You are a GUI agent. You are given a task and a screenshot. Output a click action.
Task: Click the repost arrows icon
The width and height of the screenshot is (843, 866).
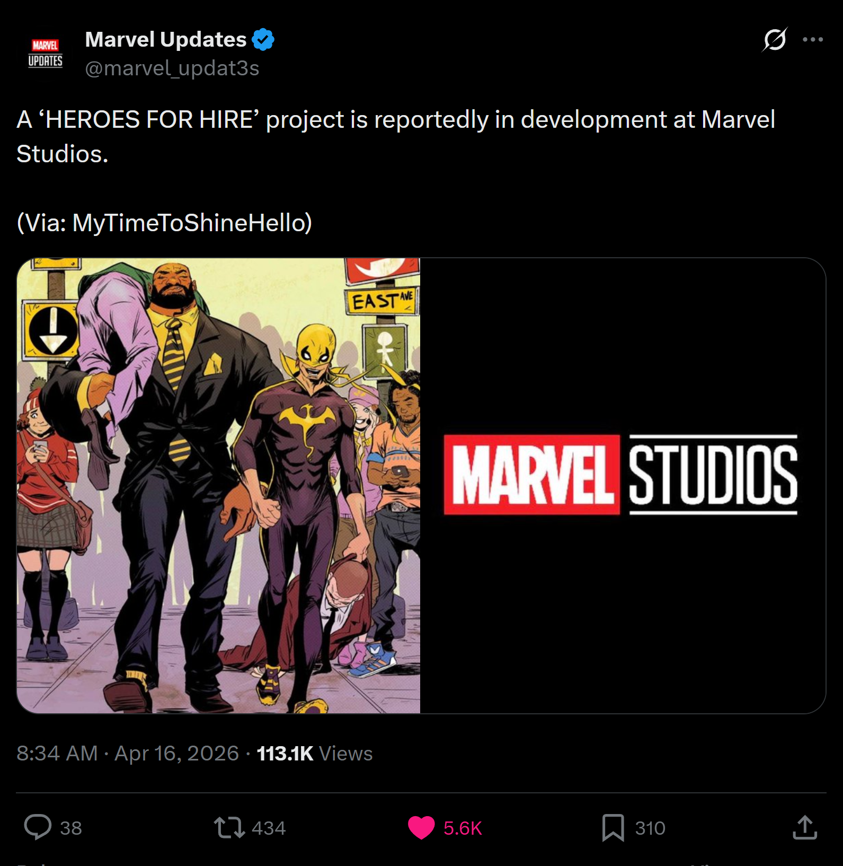[x=229, y=827]
